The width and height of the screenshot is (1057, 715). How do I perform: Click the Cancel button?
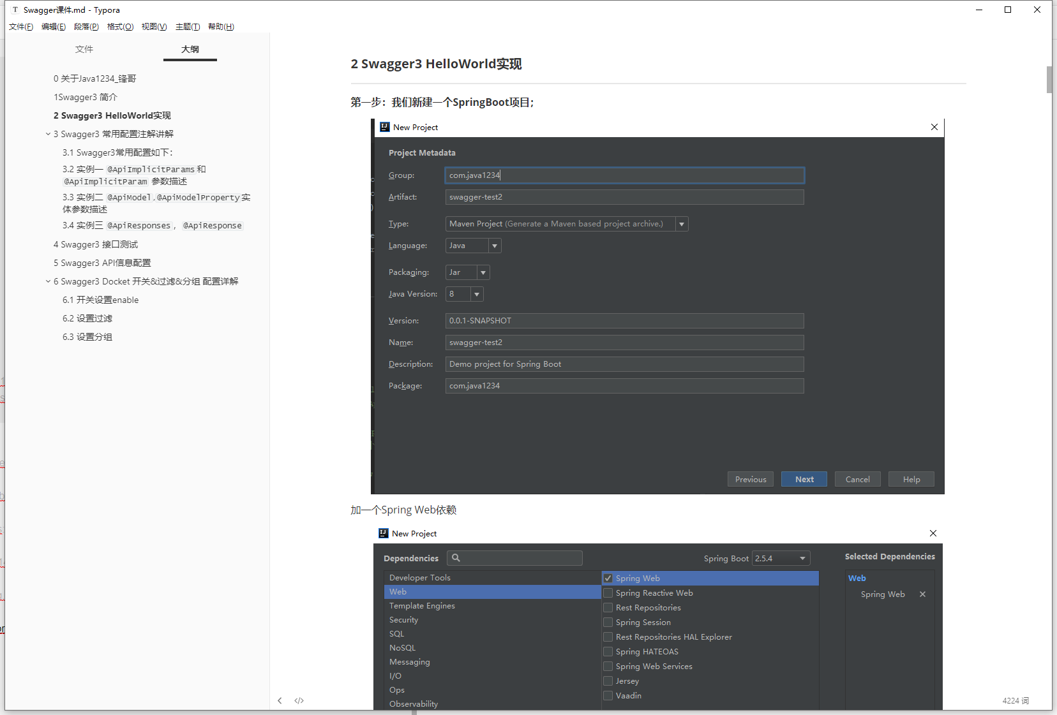(x=858, y=479)
